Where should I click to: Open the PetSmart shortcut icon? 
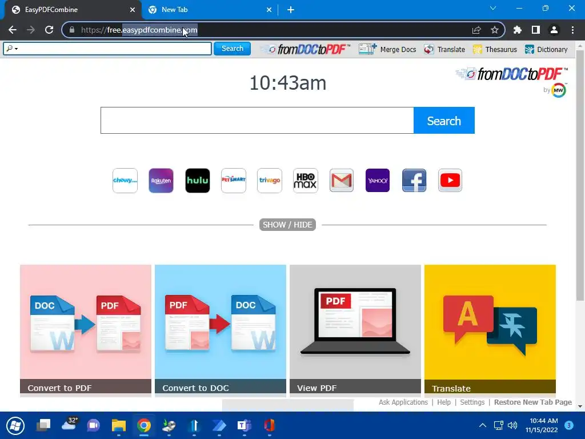[234, 181]
